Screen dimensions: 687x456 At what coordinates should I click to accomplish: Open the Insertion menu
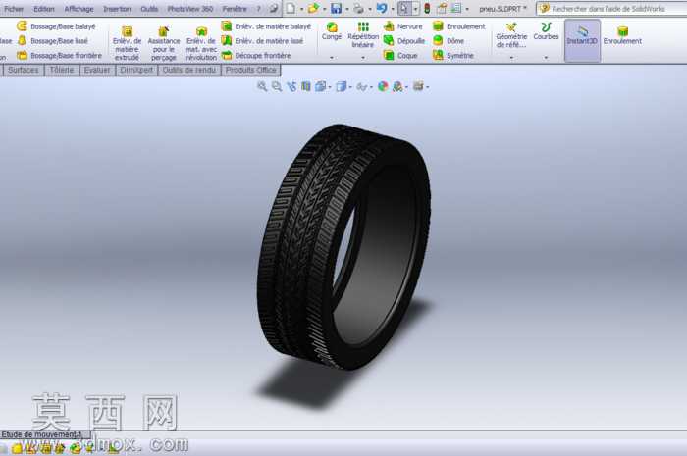pyautogui.click(x=117, y=9)
